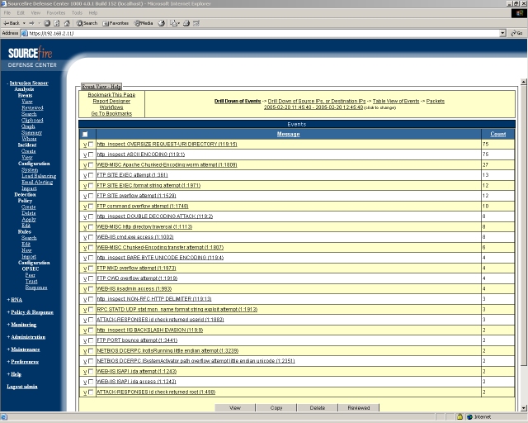Check the FTP MKD overflow attempt checkbox

pos(91,269)
